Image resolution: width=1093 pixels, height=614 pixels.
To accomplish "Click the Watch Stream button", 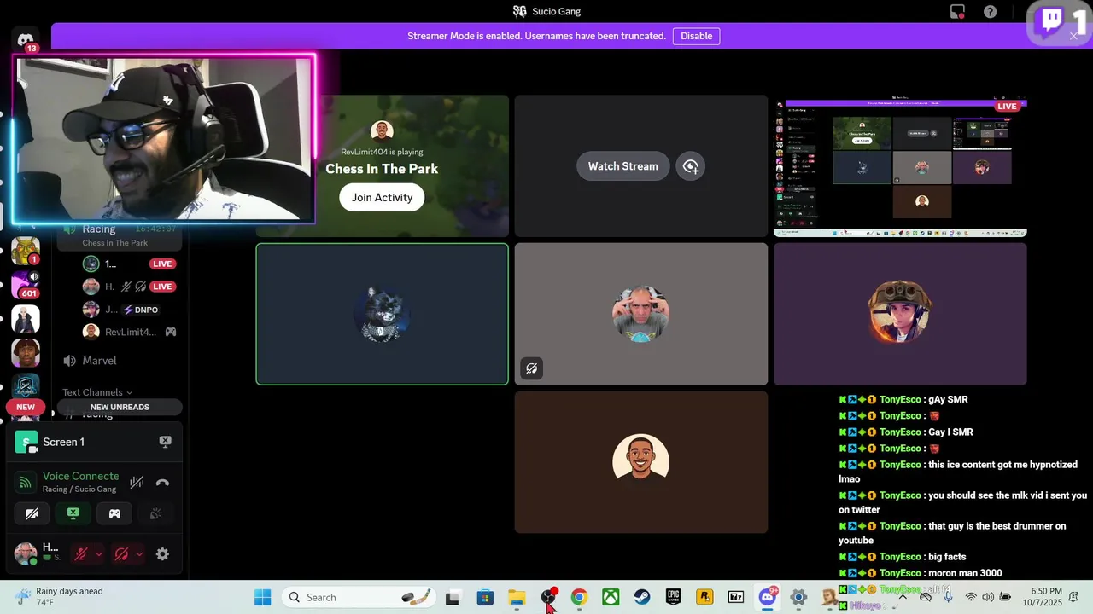I will [x=622, y=166].
